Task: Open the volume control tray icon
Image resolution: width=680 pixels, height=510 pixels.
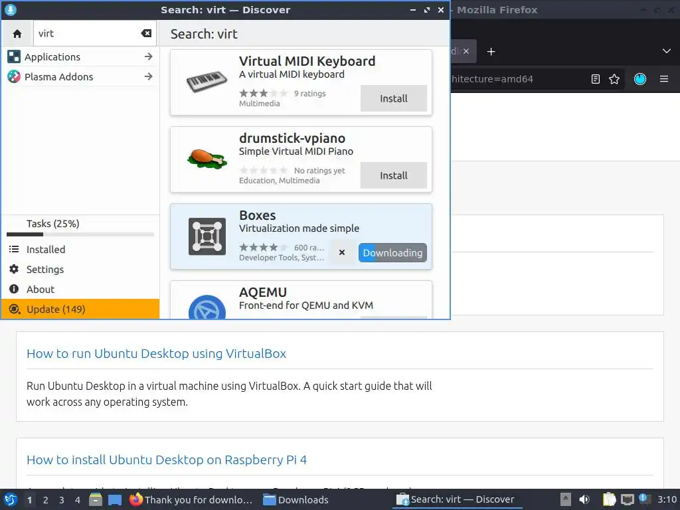Action: (584, 499)
